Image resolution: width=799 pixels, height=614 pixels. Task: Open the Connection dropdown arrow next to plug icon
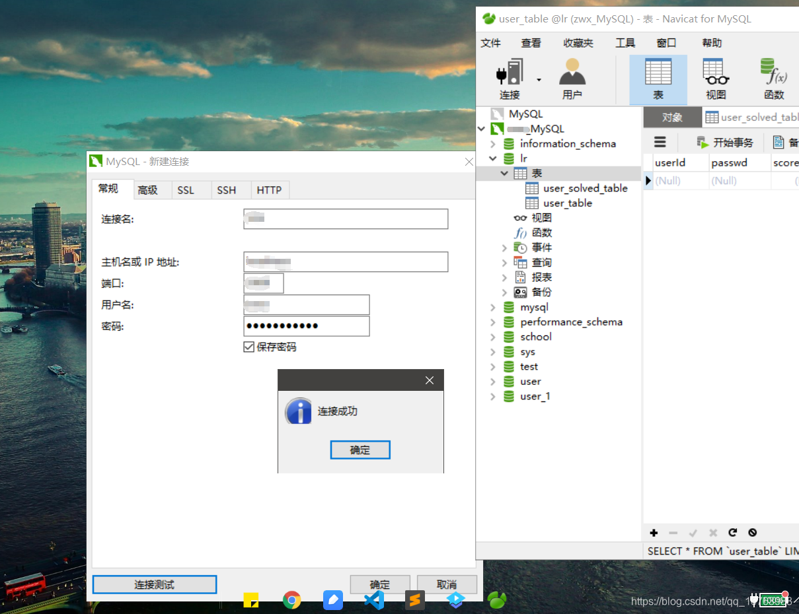pos(539,80)
